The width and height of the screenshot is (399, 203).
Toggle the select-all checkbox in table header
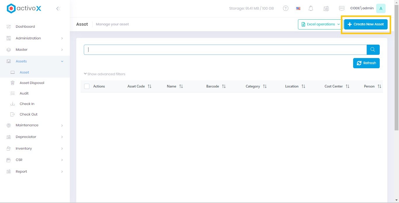[x=87, y=86]
